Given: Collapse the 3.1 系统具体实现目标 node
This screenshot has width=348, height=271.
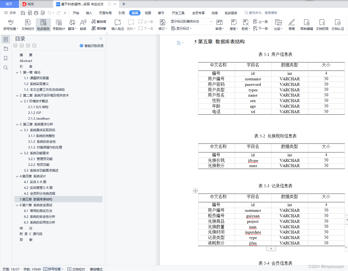Looking at the screenshot, I should click(21, 130).
